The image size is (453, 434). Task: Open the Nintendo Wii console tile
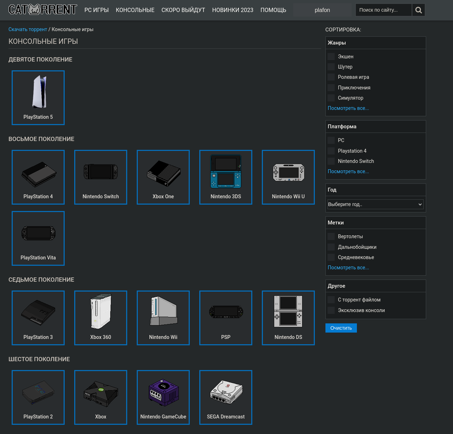[x=163, y=318]
